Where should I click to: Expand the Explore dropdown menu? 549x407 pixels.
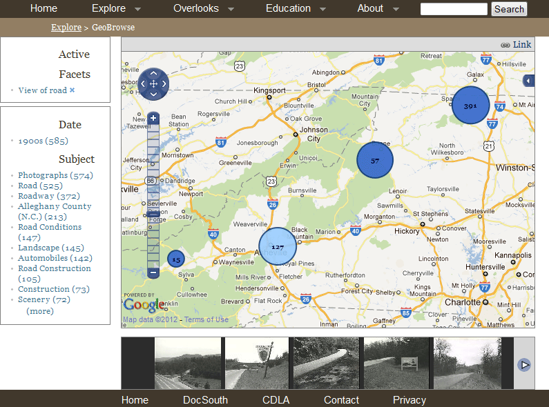click(x=137, y=9)
